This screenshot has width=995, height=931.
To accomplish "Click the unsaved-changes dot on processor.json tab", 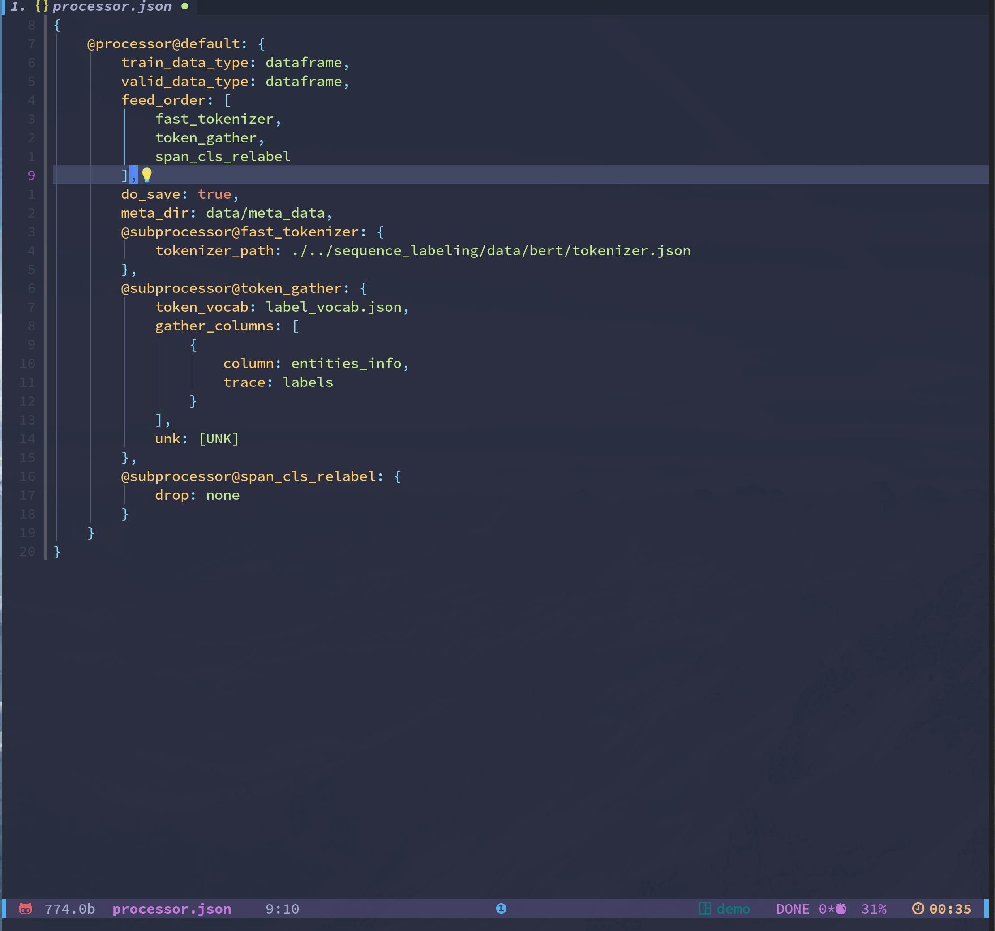I will tap(184, 7).
